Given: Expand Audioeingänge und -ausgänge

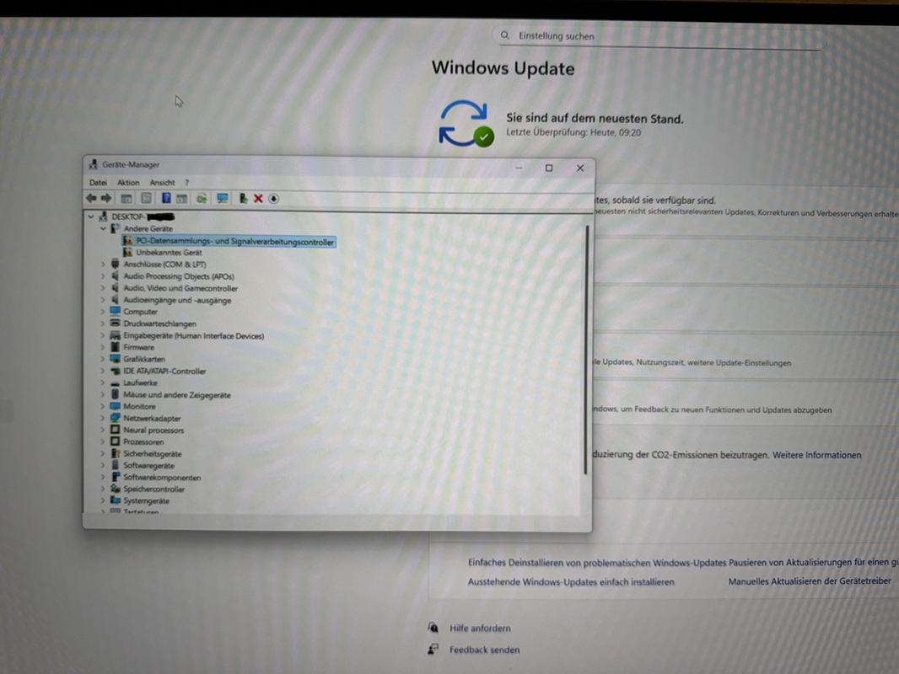Looking at the screenshot, I should pyautogui.click(x=103, y=299).
